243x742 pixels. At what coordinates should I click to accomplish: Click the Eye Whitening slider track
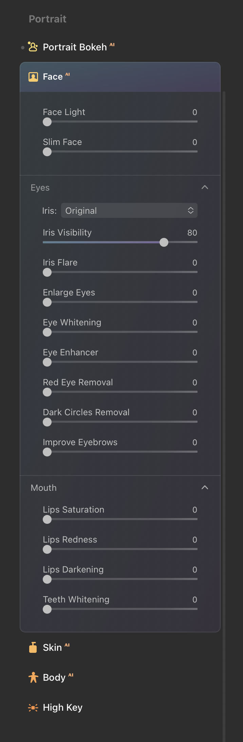pyautogui.click(x=122, y=332)
